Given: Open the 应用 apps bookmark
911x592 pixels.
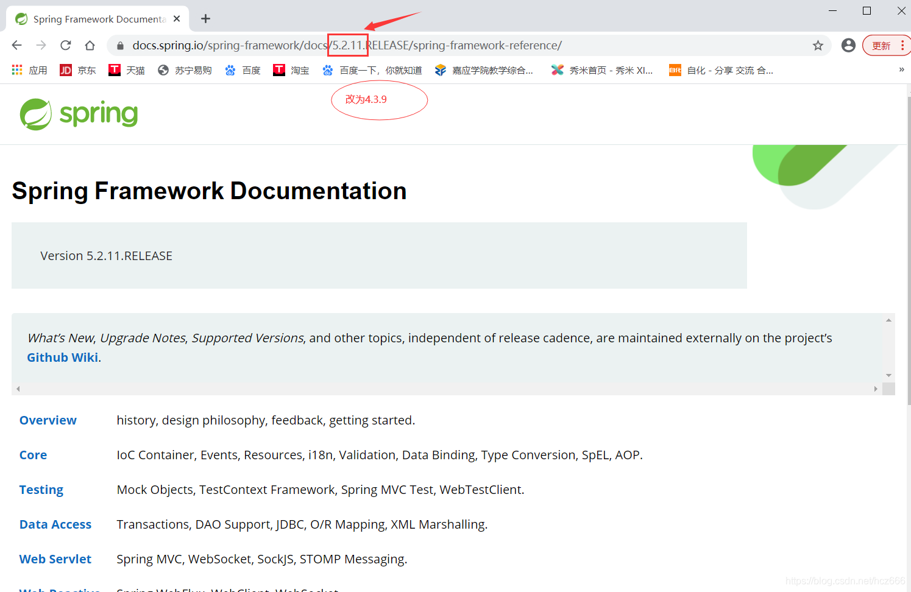Looking at the screenshot, I should (29, 70).
